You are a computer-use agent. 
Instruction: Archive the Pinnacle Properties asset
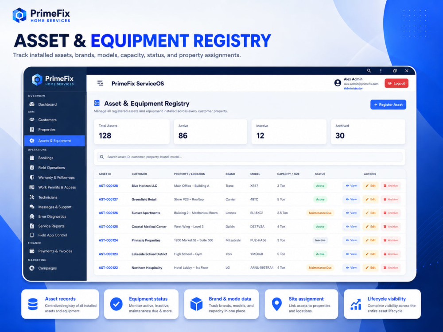click(x=390, y=240)
